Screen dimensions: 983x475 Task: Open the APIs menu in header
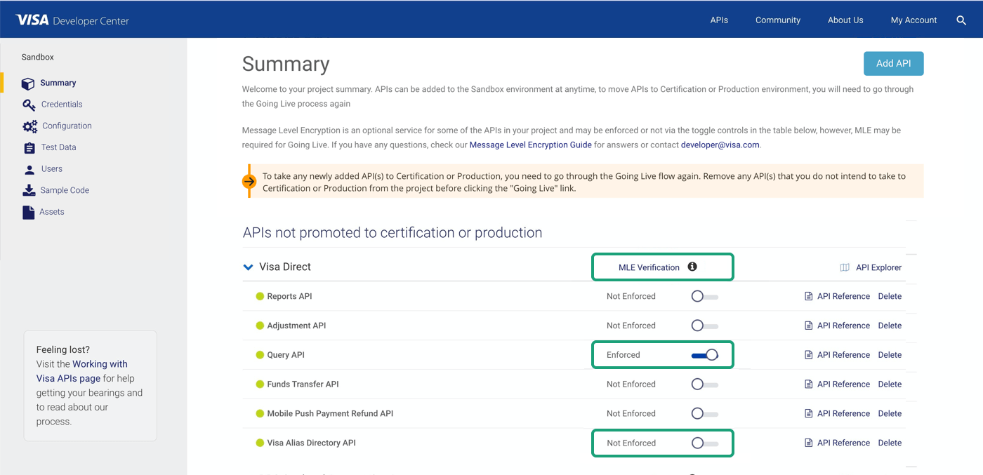(x=719, y=20)
